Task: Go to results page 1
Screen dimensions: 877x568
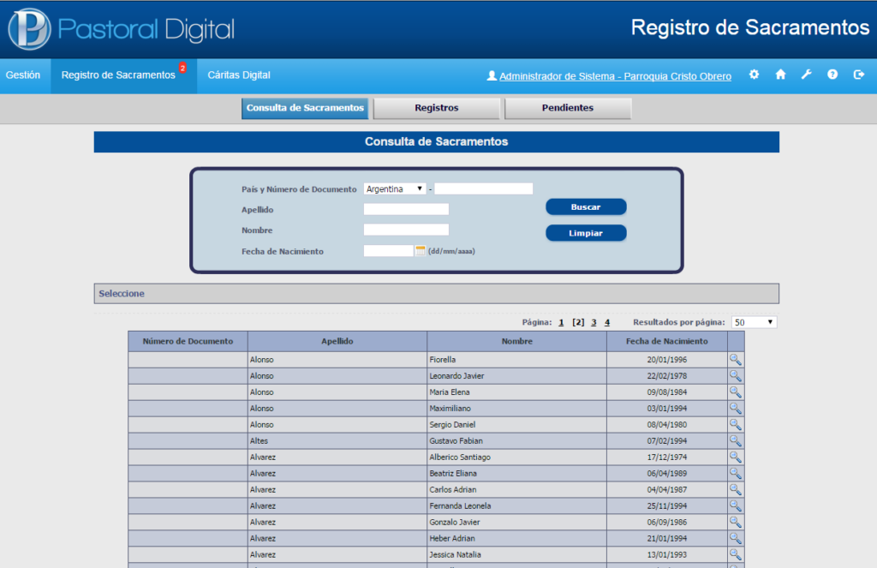Action: 561,322
